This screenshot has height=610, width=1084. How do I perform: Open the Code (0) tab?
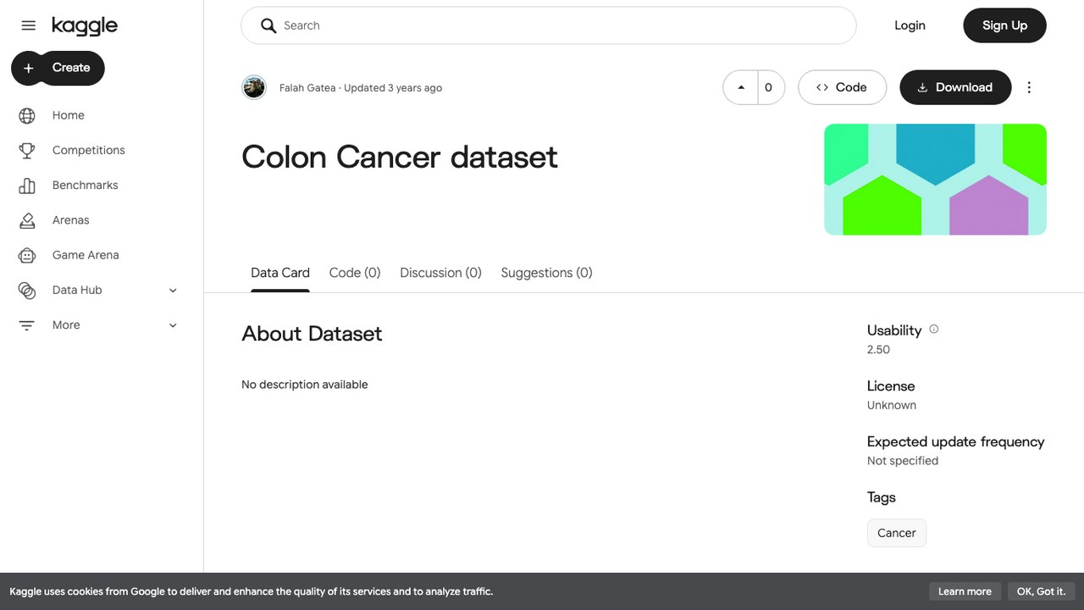tap(355, 273)
